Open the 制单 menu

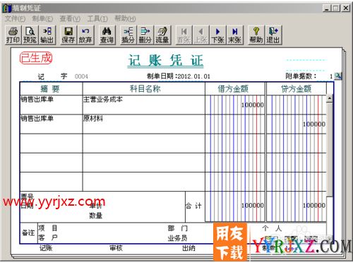click(42, 18)
